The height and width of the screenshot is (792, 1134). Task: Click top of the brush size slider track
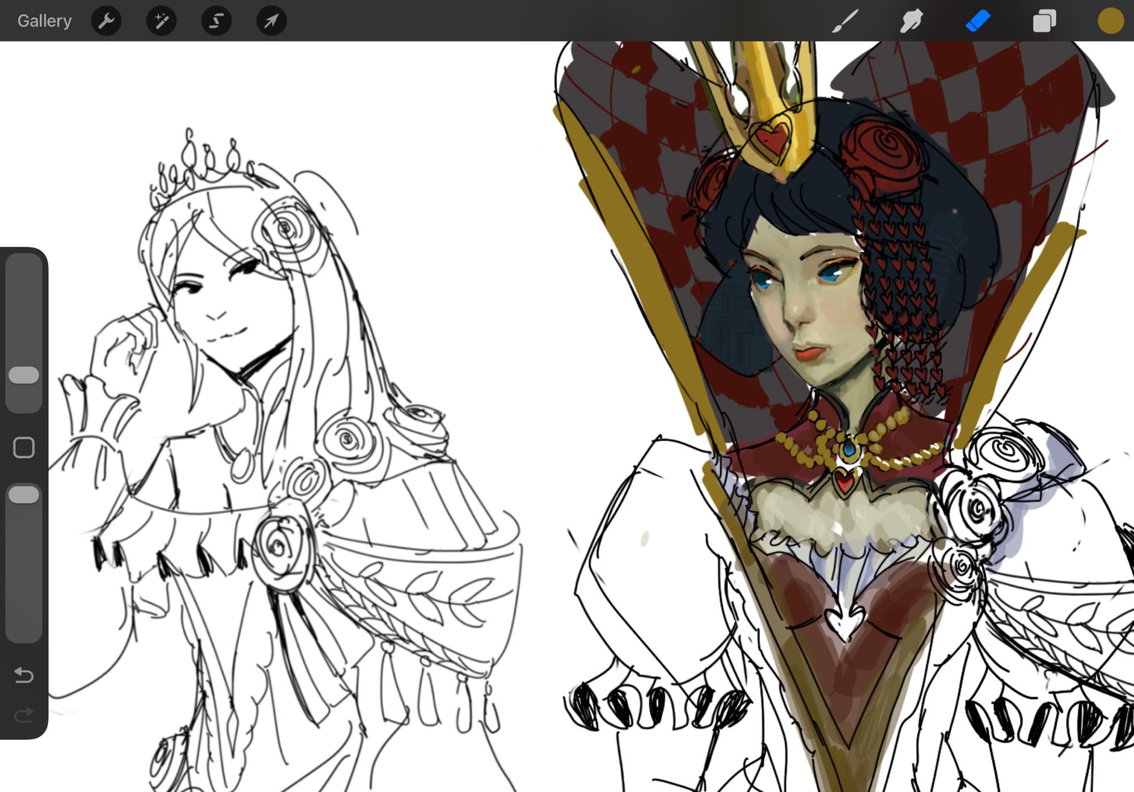[24, 267]
